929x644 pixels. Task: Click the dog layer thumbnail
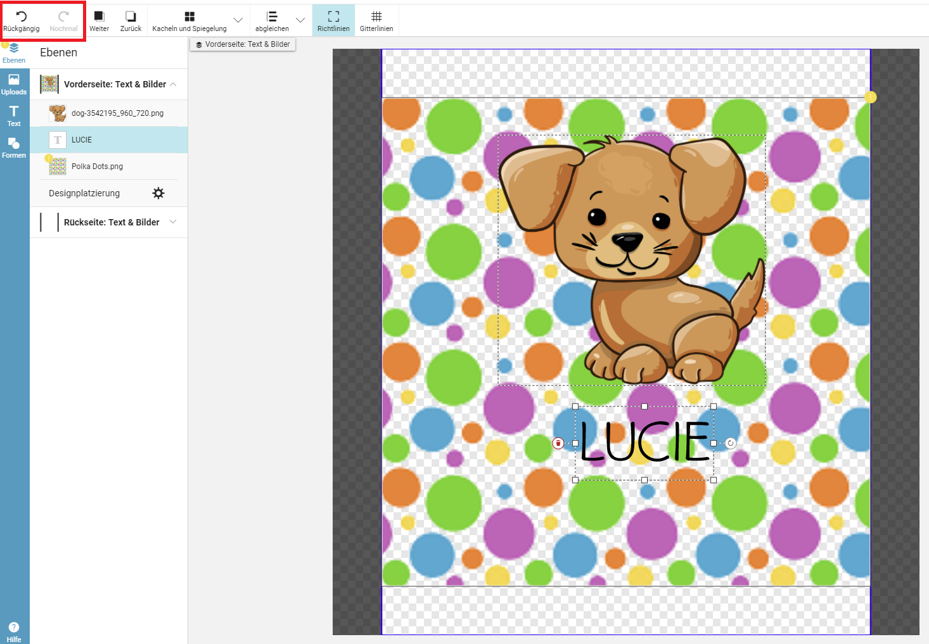(58, 113)
